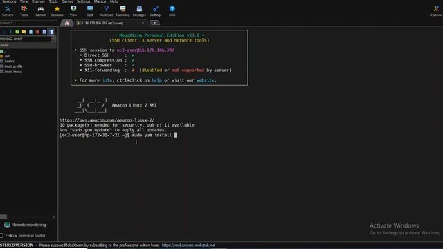
Task: Open the Tools menu
Action: coord(53,1)
